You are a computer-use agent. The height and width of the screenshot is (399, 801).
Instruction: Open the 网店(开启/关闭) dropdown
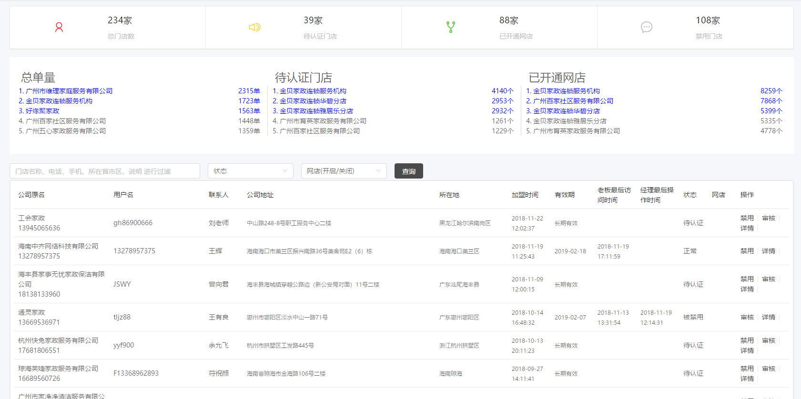[344, 171]
